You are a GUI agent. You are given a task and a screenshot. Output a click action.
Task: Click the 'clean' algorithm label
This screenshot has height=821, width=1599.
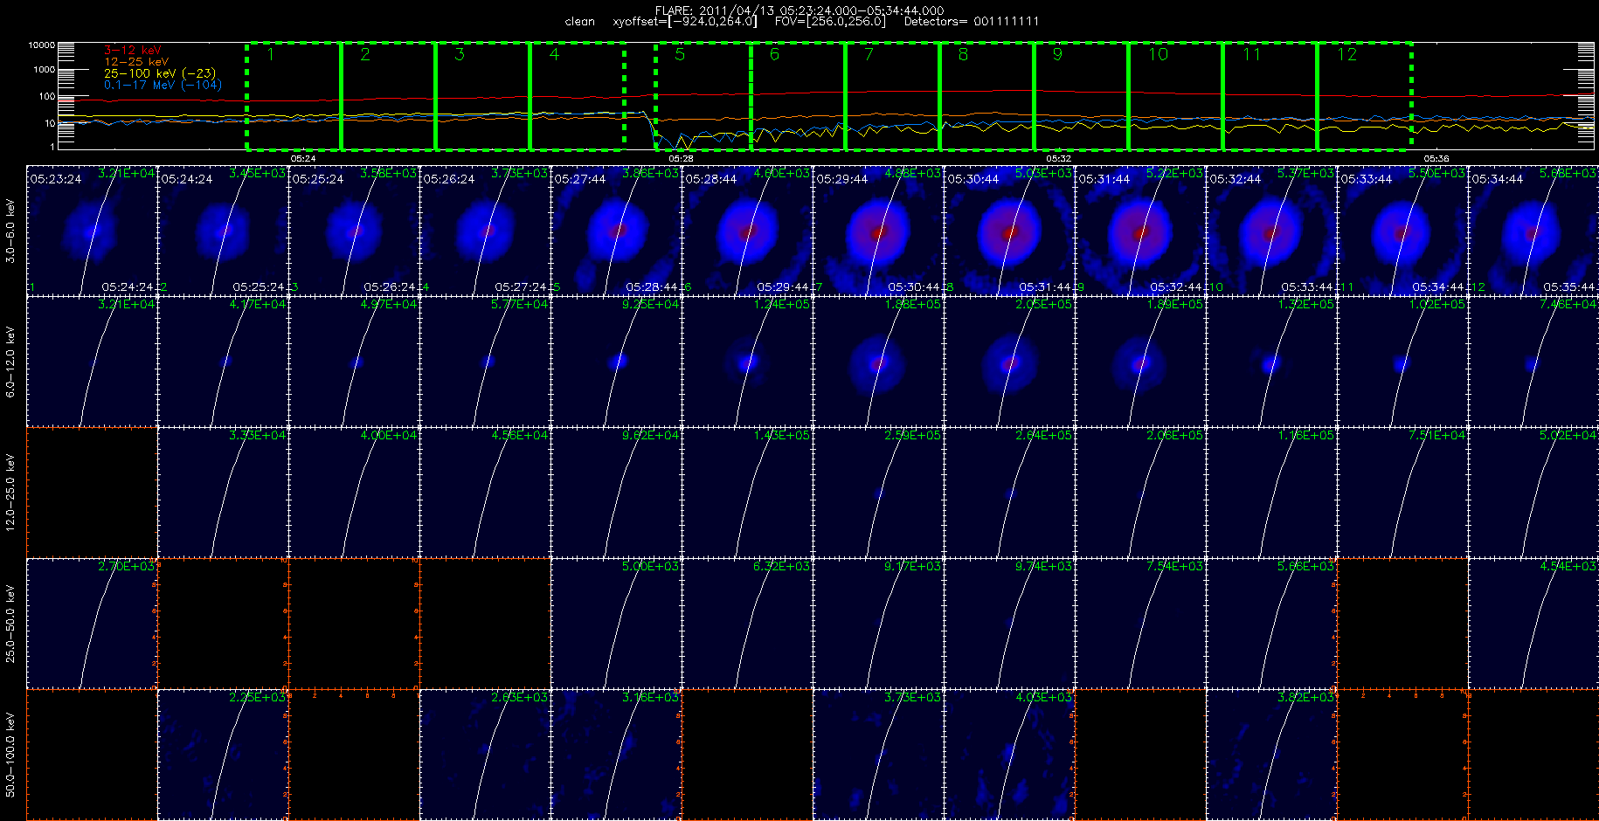point(580,22)
